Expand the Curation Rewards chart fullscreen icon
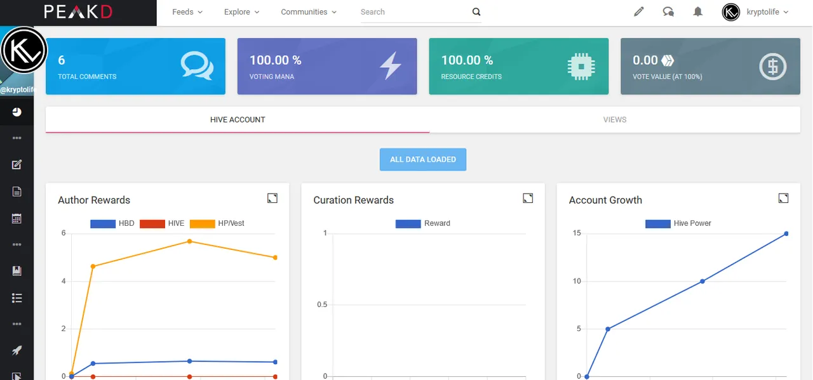The width and height of the screenshot is (813, 380). pyautogui.click(x=528, y=199)
